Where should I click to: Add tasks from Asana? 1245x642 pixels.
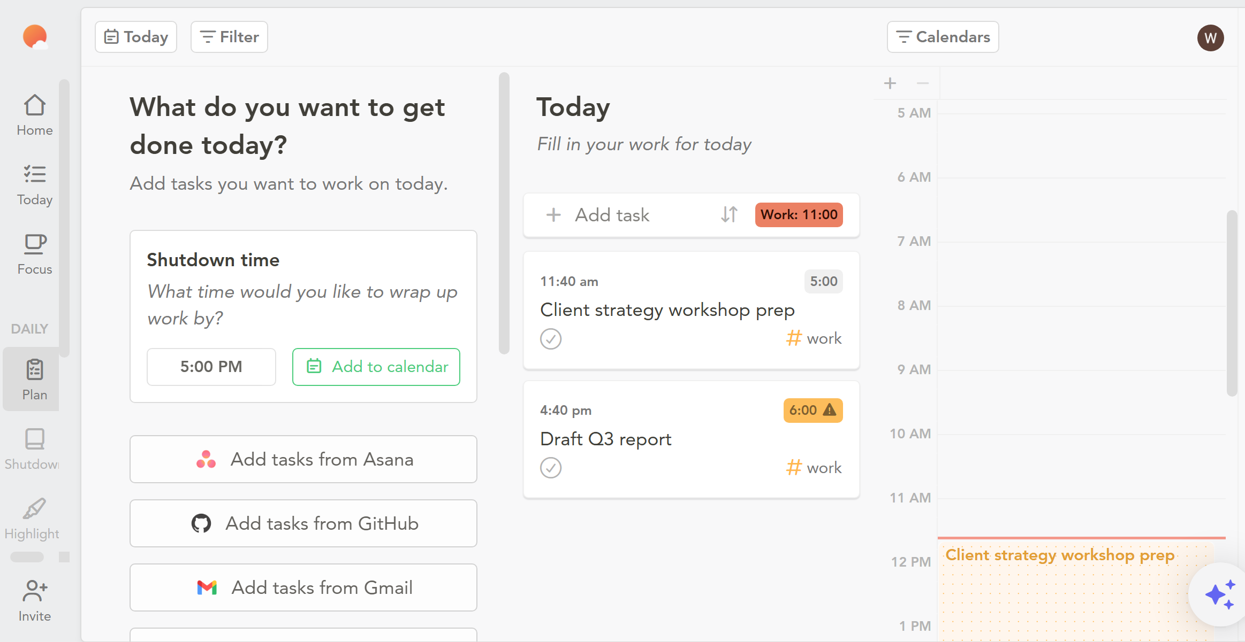(x=303, y=459)
